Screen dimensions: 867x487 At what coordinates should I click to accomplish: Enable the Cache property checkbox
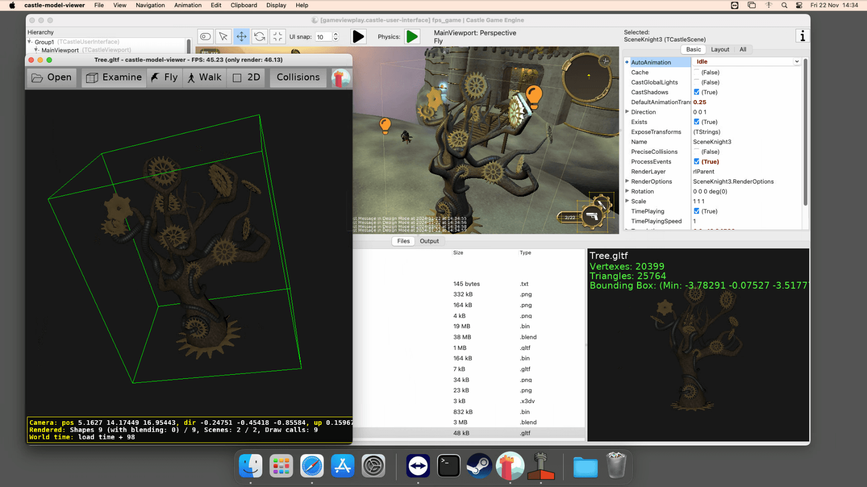(x=697, y=72)
